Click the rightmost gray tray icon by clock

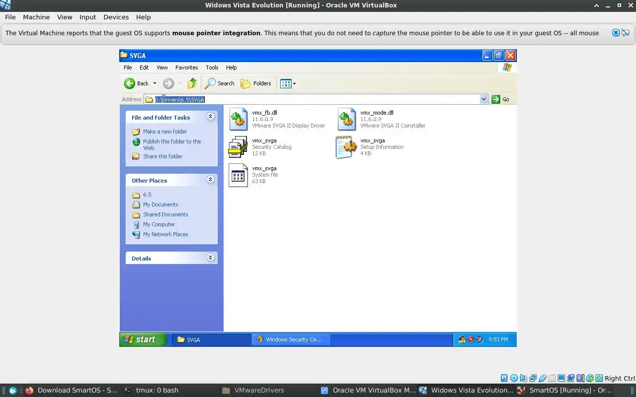tap(479, 339)
